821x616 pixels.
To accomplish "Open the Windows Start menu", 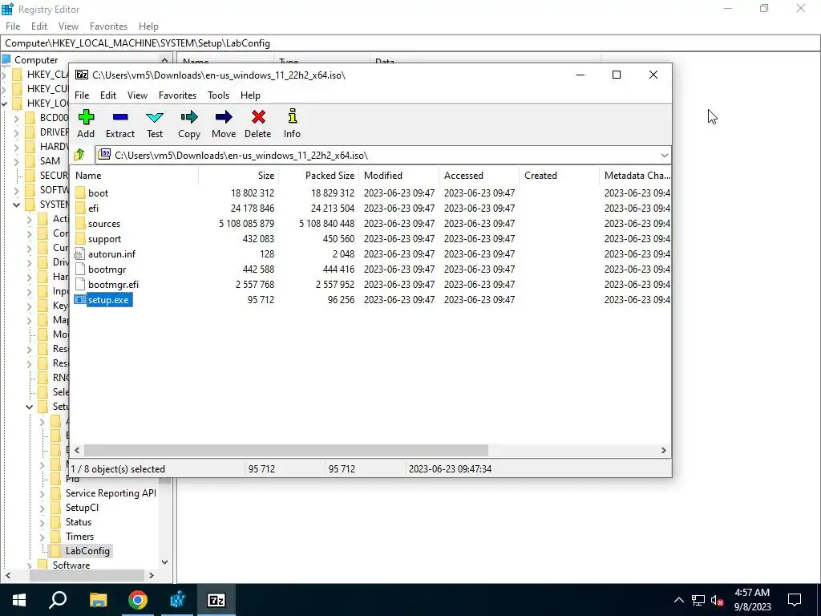I will pyautogui.click(x=19, y=600).
